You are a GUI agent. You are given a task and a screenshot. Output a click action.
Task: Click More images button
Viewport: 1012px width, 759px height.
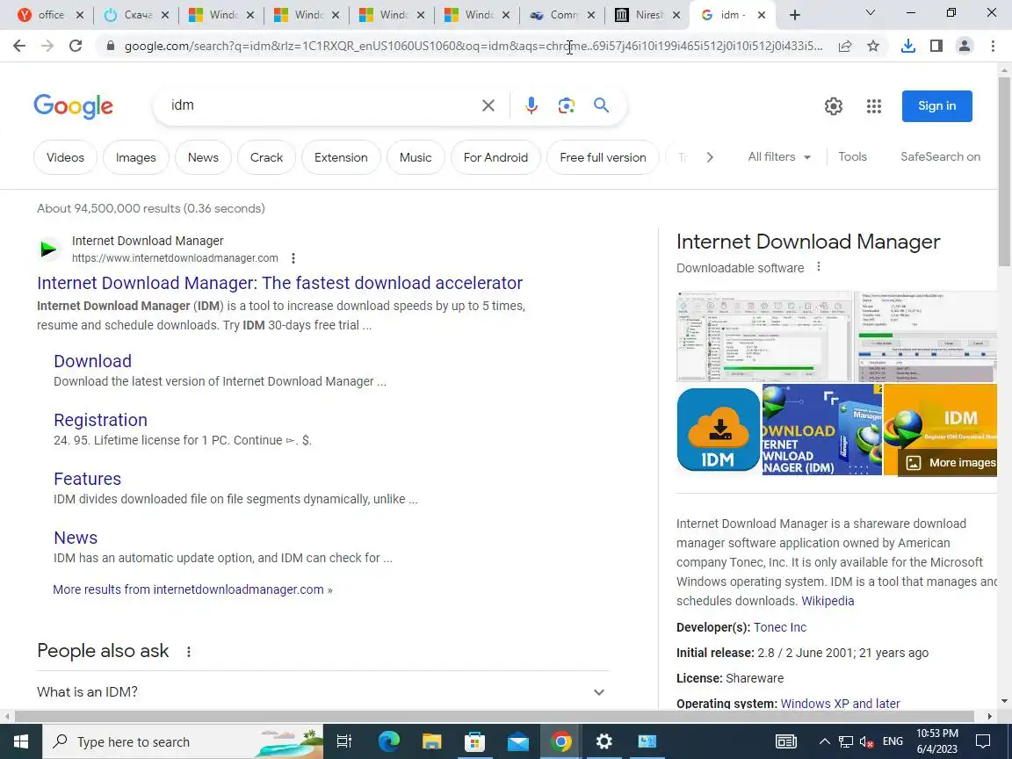click(948, 463)
